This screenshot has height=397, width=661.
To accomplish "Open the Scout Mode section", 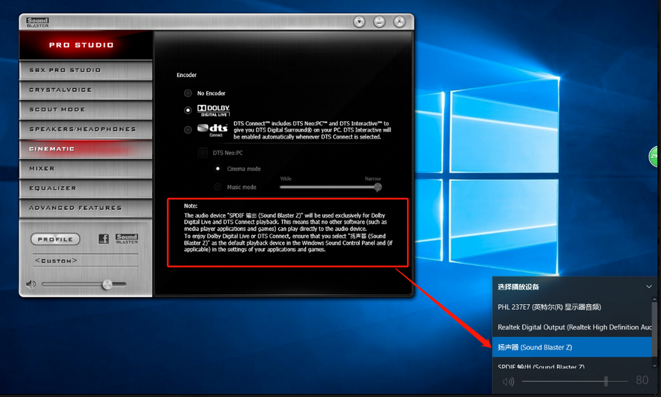I will click(x=85, y=109).
